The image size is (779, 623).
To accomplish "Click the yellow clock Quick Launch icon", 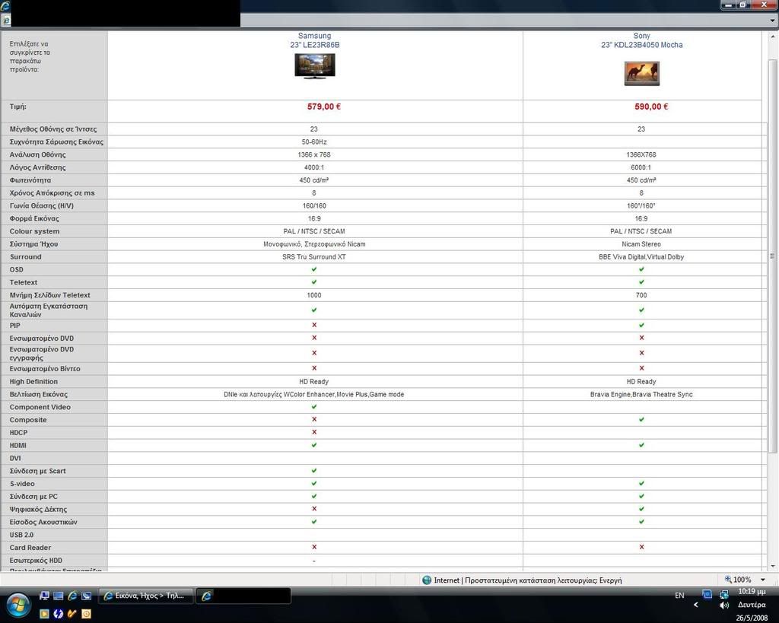I will (x=86, y=614).
